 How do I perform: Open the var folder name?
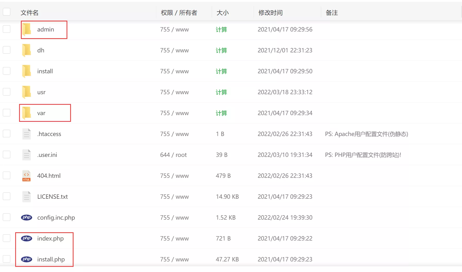click(x=41, y=113)
